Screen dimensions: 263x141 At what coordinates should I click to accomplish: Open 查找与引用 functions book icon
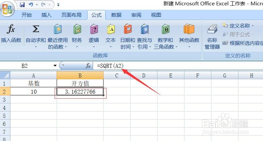click(x=145, y=29)
